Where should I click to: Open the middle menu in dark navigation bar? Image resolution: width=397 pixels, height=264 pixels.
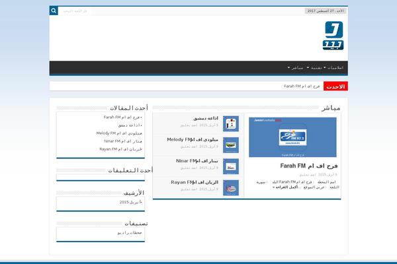pyautogui.click(x=315, y=68)
